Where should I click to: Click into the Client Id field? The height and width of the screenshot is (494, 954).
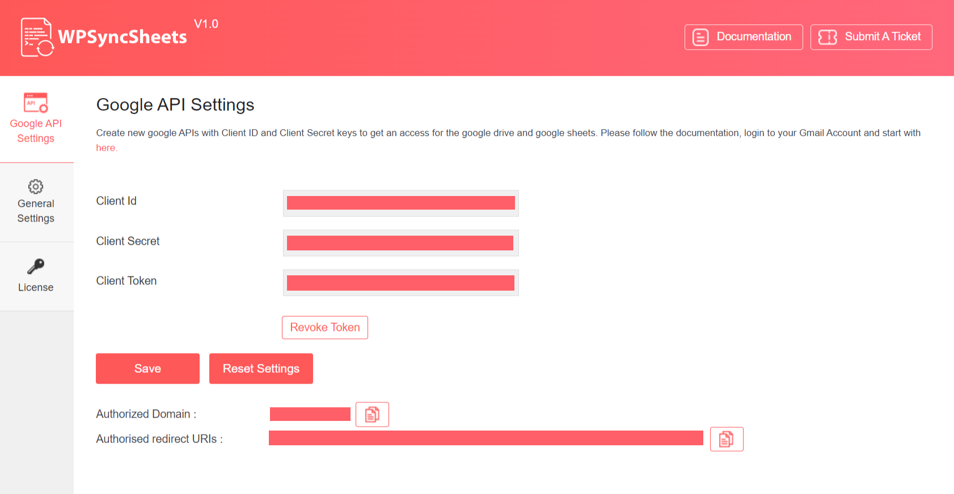click(401, 203)
